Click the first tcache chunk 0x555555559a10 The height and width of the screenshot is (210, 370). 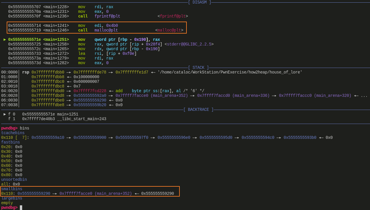[x=48, y=138]
